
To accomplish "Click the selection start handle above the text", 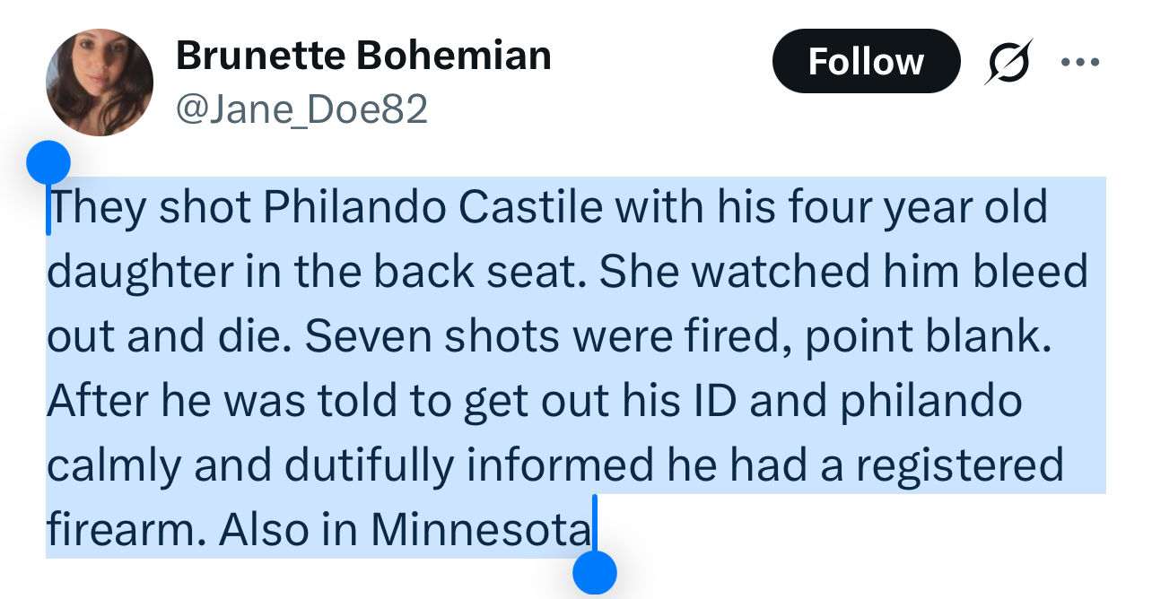I will (x=48, y=163).
